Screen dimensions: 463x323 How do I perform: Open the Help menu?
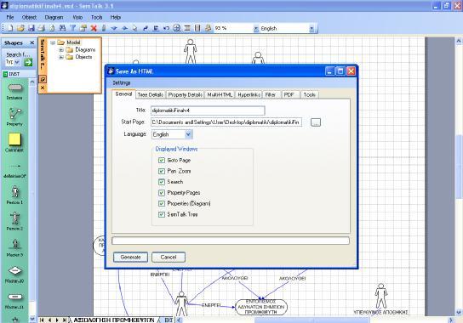tap(116, 17)
